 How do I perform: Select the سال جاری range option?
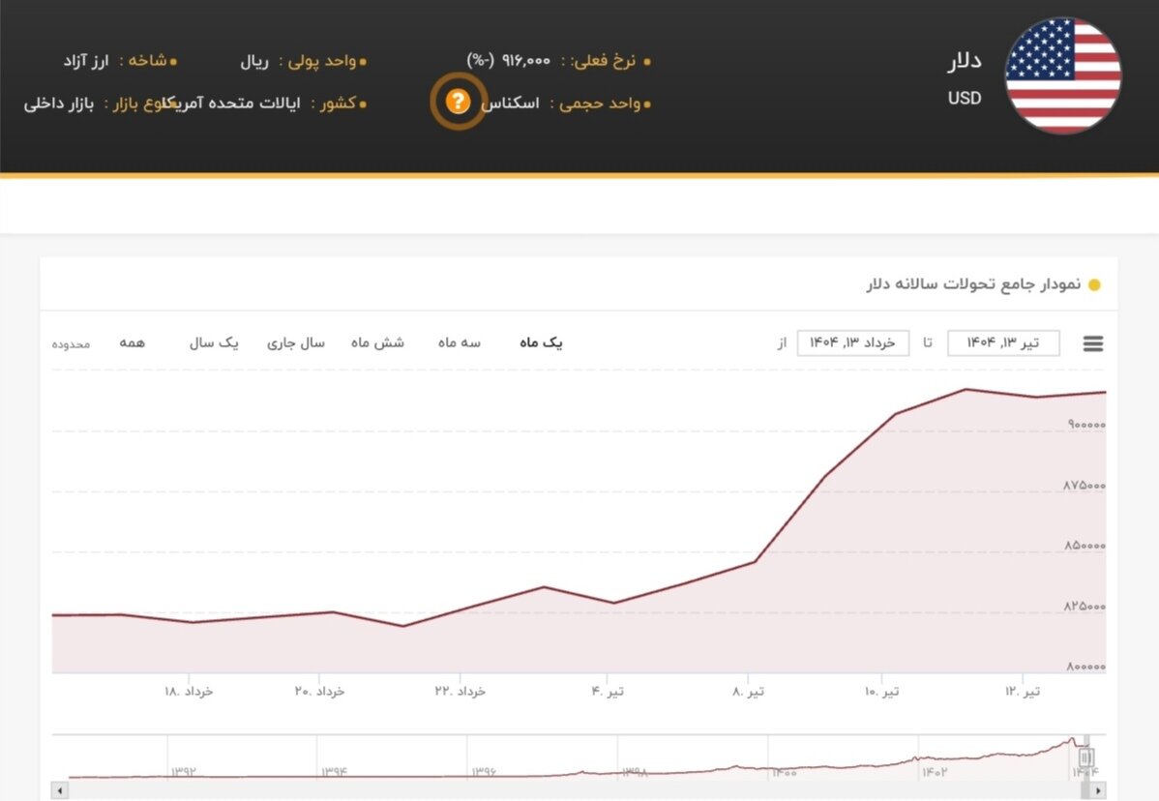(297, 342)
